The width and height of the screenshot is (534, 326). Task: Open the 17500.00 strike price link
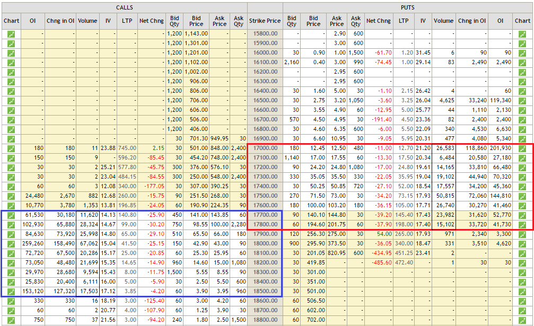pos(266,196)
